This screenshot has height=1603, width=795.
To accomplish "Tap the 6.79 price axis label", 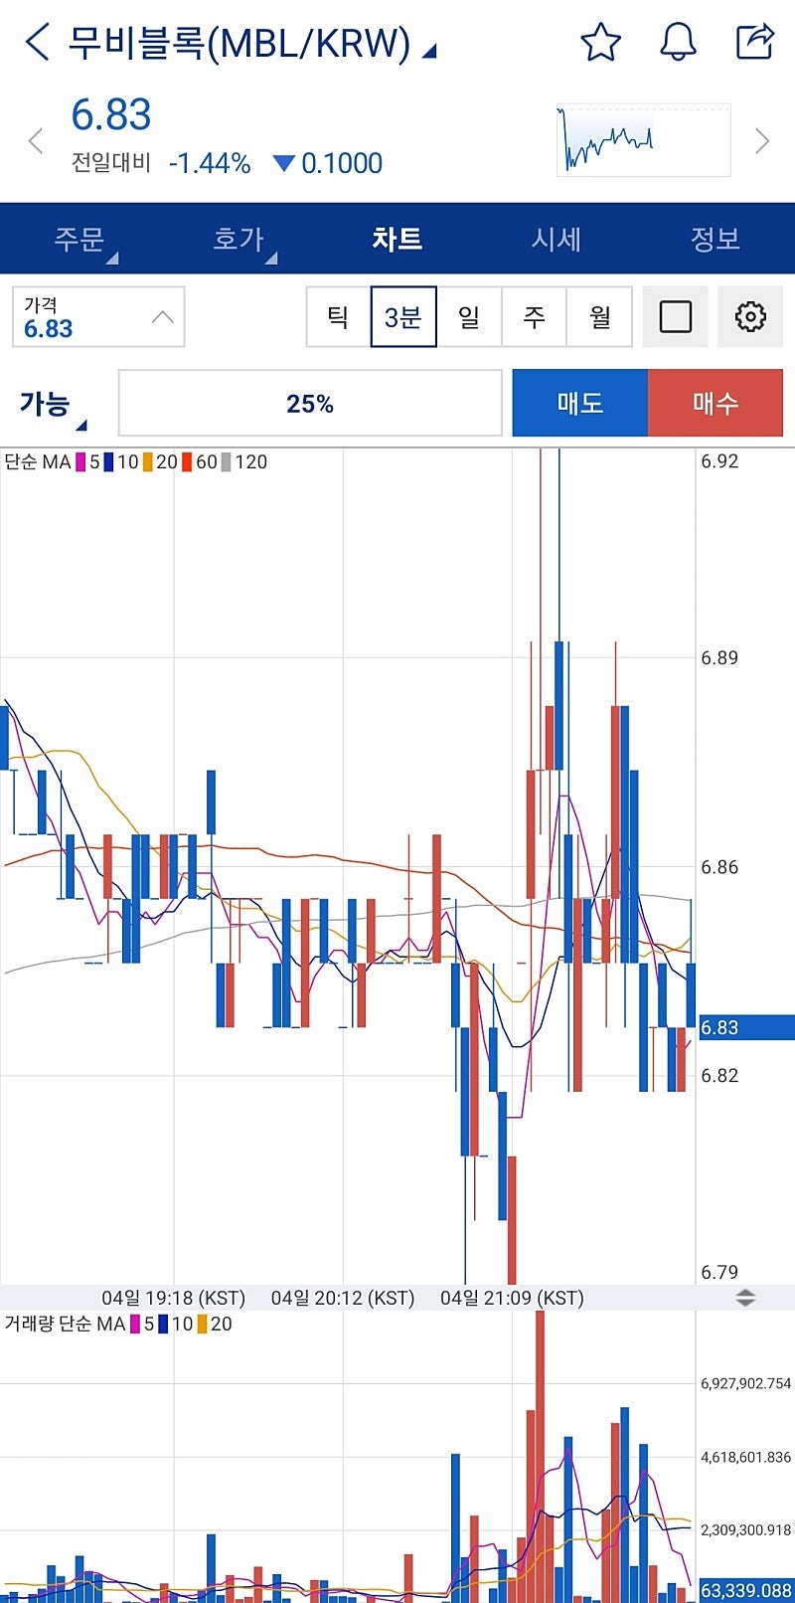I will [x=719, y=1272].
